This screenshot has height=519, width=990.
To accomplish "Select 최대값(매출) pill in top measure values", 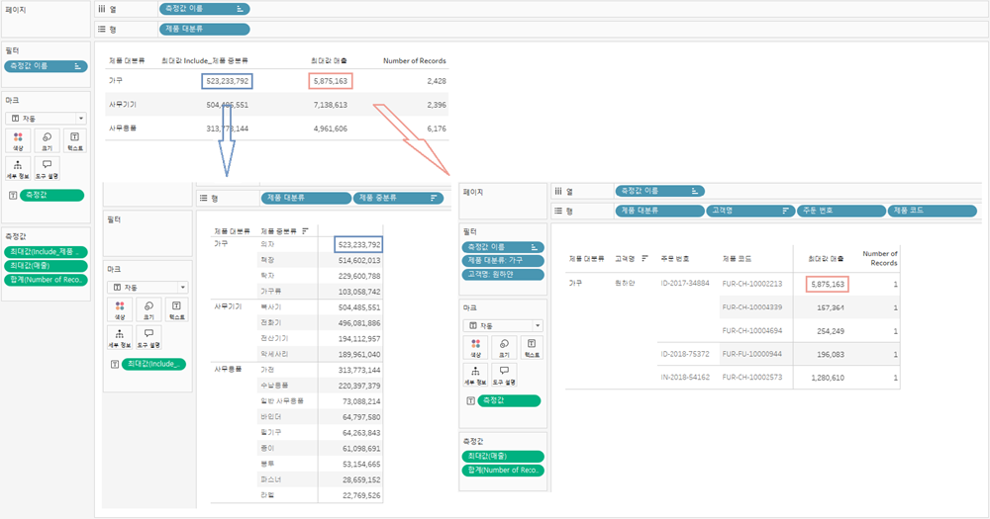I will pos(47,266).
